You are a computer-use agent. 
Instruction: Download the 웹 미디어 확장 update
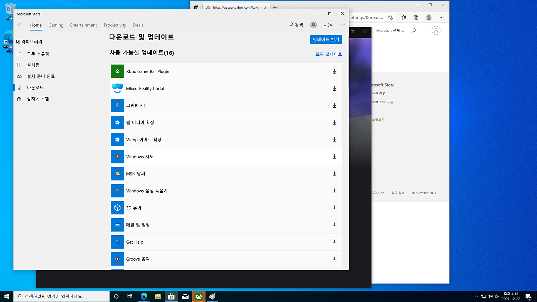pos(334,122)
